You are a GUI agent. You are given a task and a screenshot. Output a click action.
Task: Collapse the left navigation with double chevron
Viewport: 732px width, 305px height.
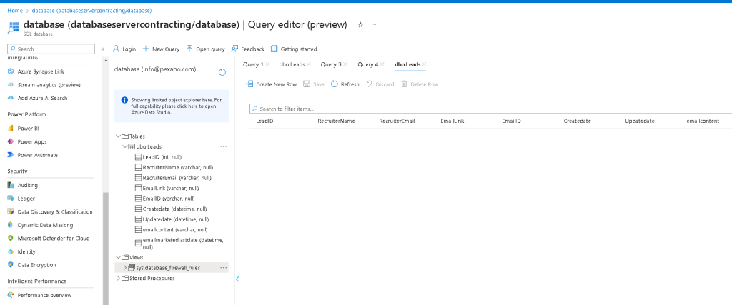[103, 49]
